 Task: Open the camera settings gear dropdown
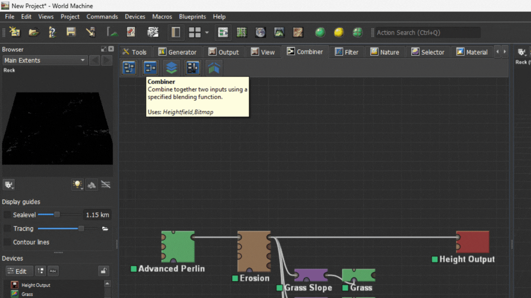click(x=9, y=185)
